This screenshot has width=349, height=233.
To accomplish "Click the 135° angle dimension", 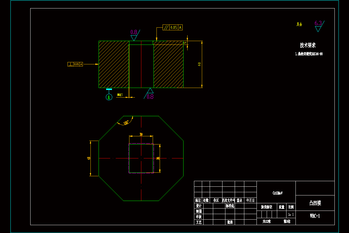I will (126, 123).
